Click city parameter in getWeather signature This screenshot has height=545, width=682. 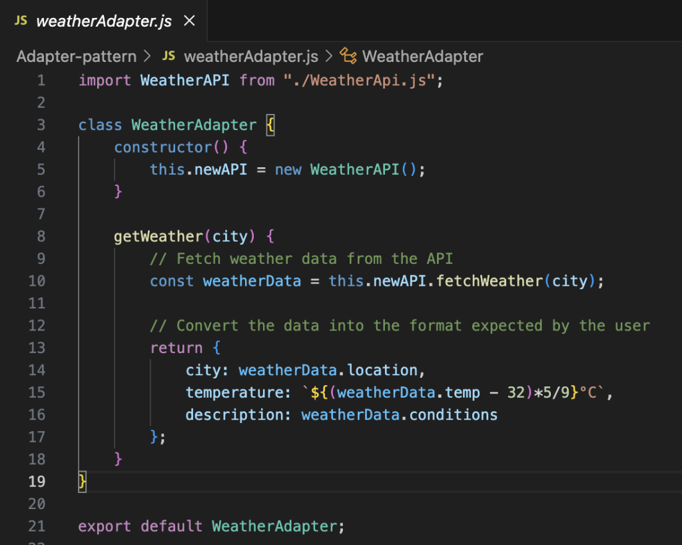230,237
